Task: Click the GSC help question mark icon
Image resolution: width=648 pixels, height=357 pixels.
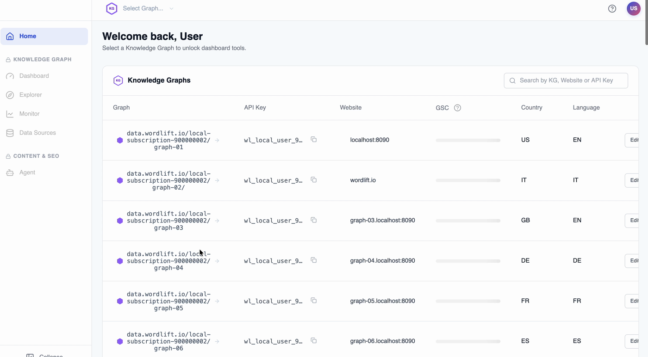Action: 457,108
